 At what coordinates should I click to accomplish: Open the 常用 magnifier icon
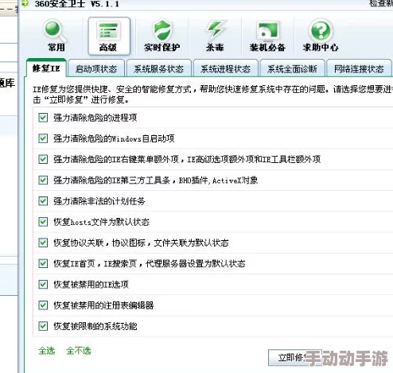click(56, 36)
